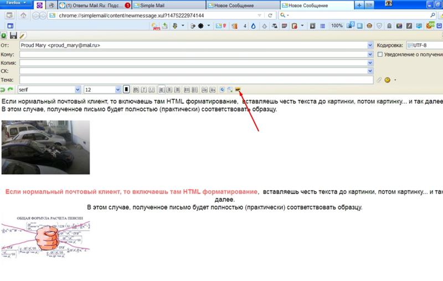This screenshot has width=443, height=281.
Task: Click the Firefox home button
Action: (23, 15)
